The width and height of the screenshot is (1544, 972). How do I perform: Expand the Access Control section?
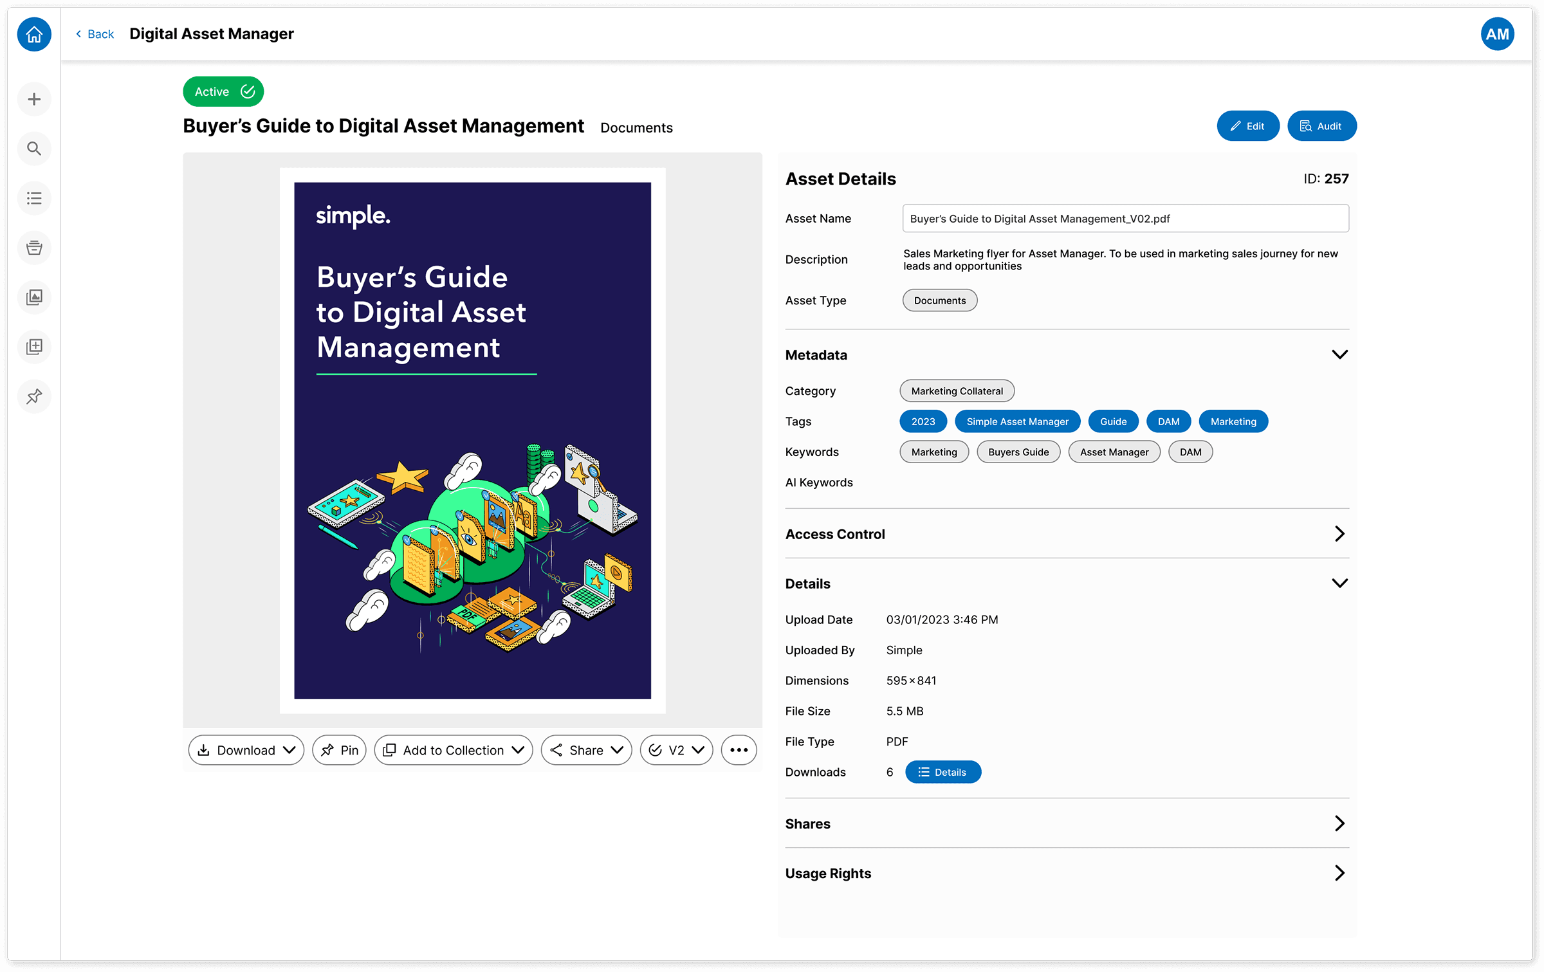[1341, 533]
